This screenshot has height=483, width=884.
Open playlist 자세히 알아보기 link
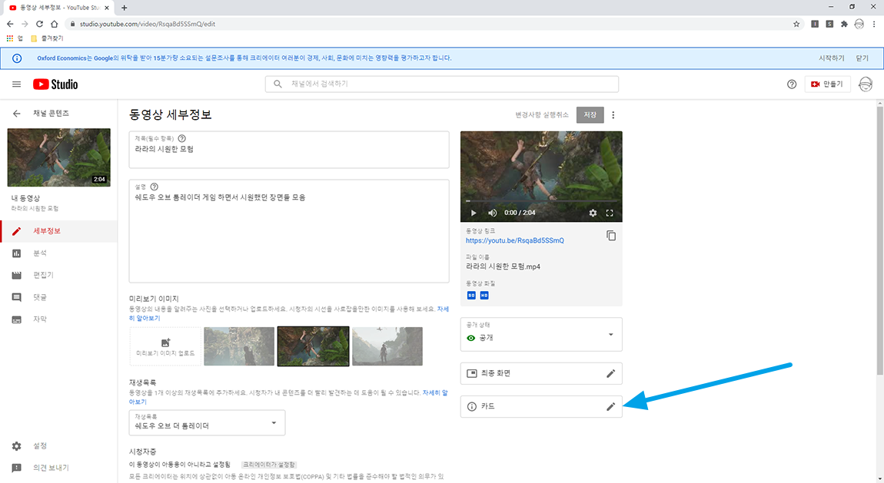coord(288,397)
